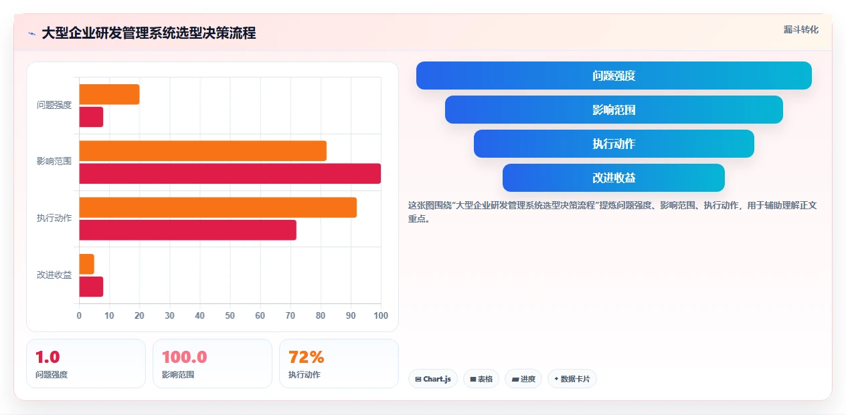Click the orange 影响范围 bar
Screen dimensions: 846x415
tap(203, 151)
